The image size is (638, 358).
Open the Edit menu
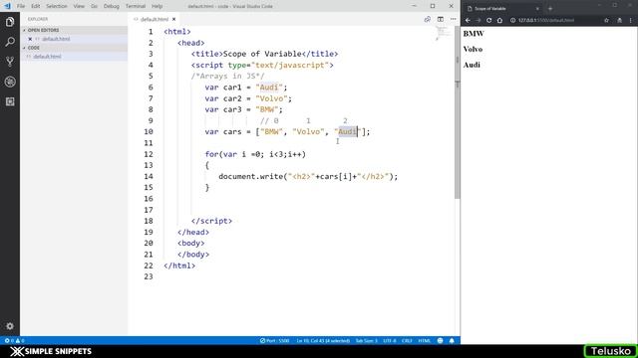(36, 6)
